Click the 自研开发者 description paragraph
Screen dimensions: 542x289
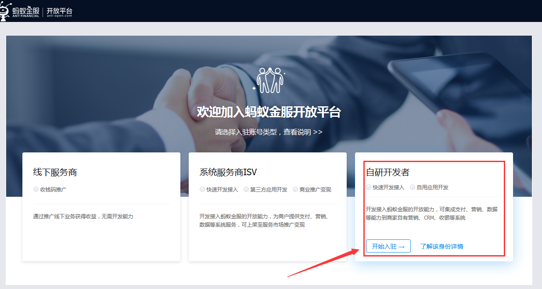click(x=431, y=213)
